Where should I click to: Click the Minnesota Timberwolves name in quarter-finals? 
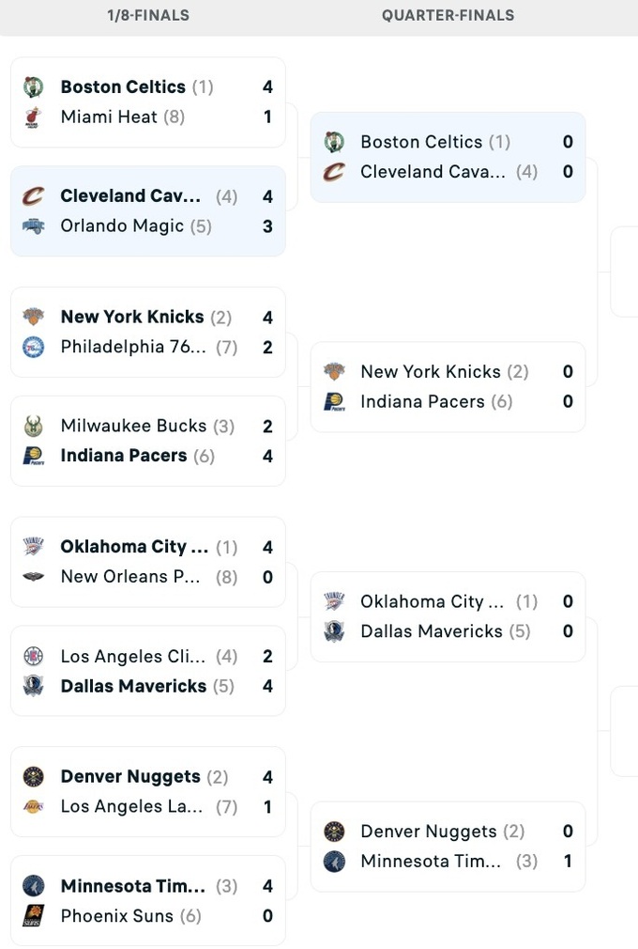click(431, 862)
